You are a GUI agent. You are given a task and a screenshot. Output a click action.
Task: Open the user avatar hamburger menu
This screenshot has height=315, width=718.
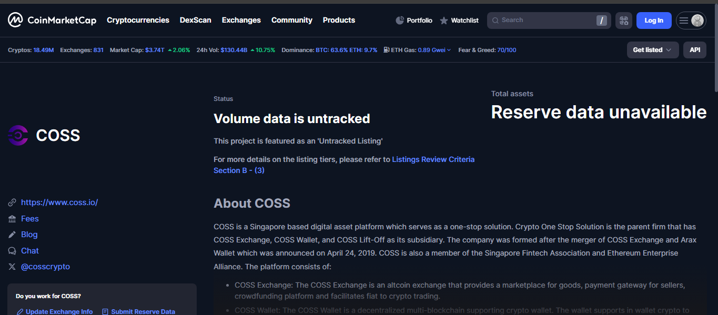[x=691, y=21]
